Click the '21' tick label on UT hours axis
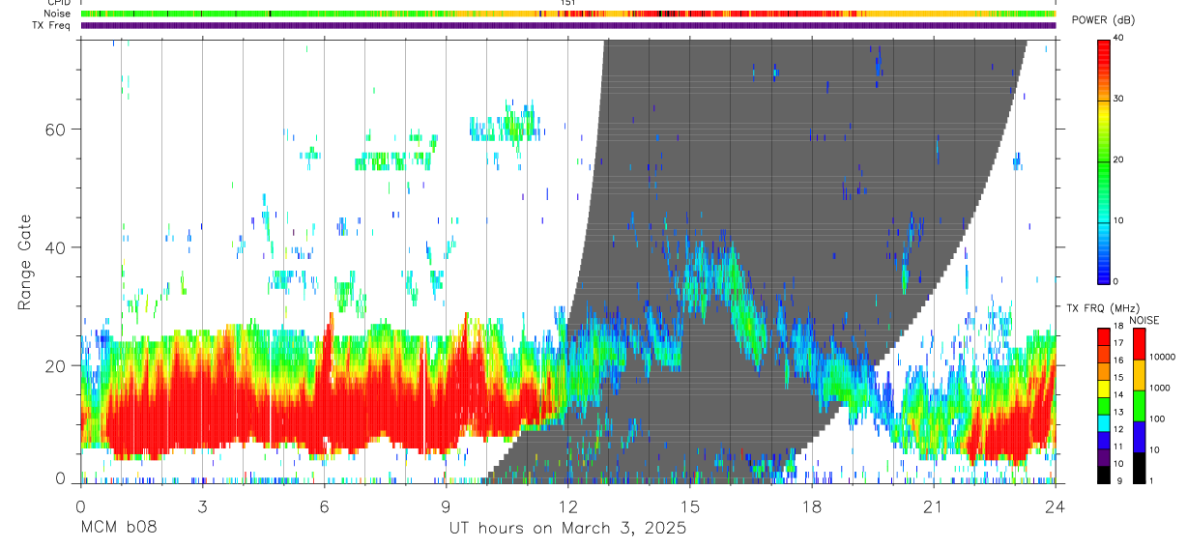Image resolution: width=1187 pixels, height=548 pixels. click(933, 506)
